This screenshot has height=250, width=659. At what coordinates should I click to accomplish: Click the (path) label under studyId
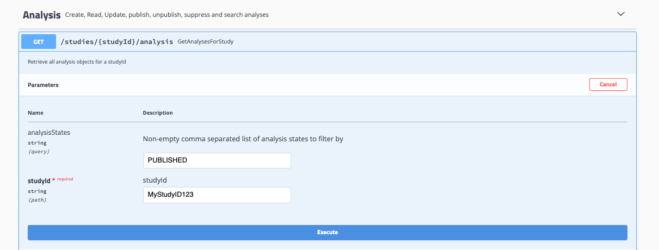click(x=37, y=200)
